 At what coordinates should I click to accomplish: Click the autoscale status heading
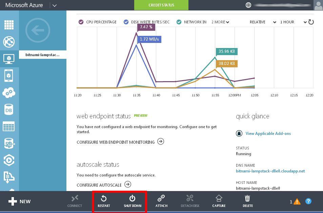point(98,165)
